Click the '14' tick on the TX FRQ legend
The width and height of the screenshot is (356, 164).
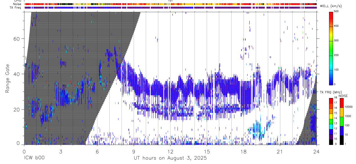coord(335,118)
